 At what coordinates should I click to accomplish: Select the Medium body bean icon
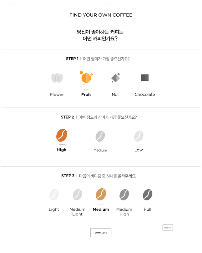click(101, 194)
